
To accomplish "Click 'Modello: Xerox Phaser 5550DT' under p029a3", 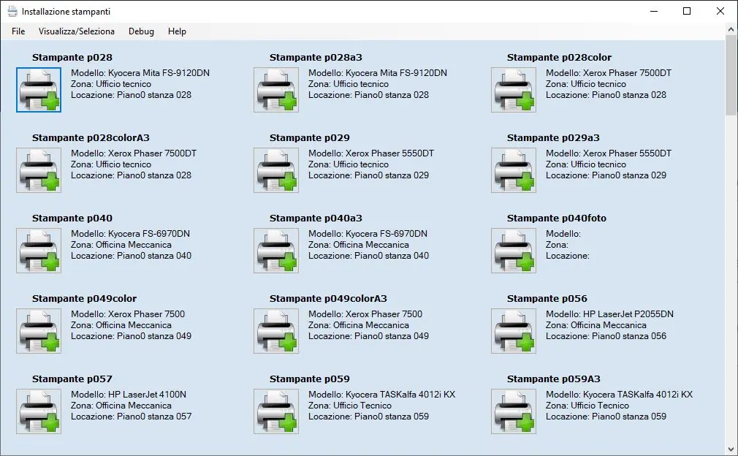I will coord(609,153).
